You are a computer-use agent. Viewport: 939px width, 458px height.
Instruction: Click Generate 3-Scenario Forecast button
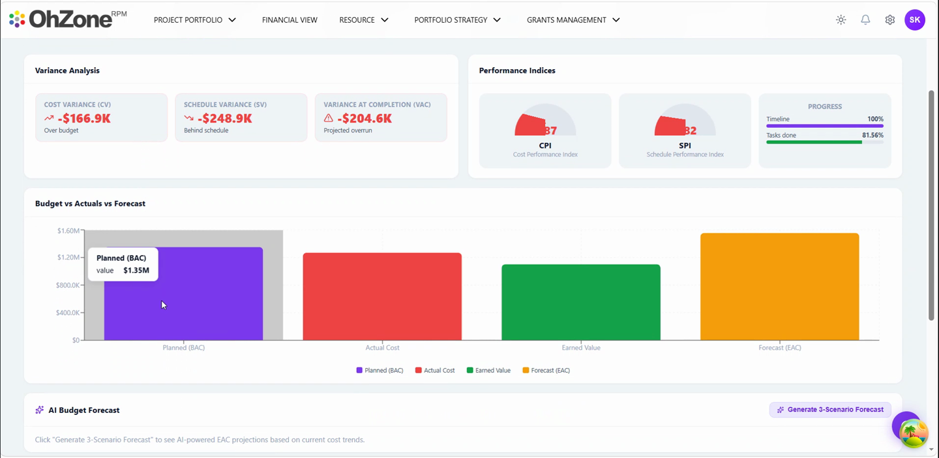pyautogui.click(x=830, y=410)
